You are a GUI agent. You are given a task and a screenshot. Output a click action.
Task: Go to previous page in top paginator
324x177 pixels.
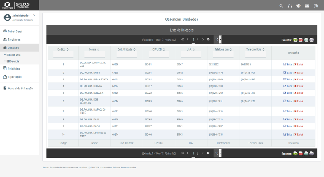187,39
